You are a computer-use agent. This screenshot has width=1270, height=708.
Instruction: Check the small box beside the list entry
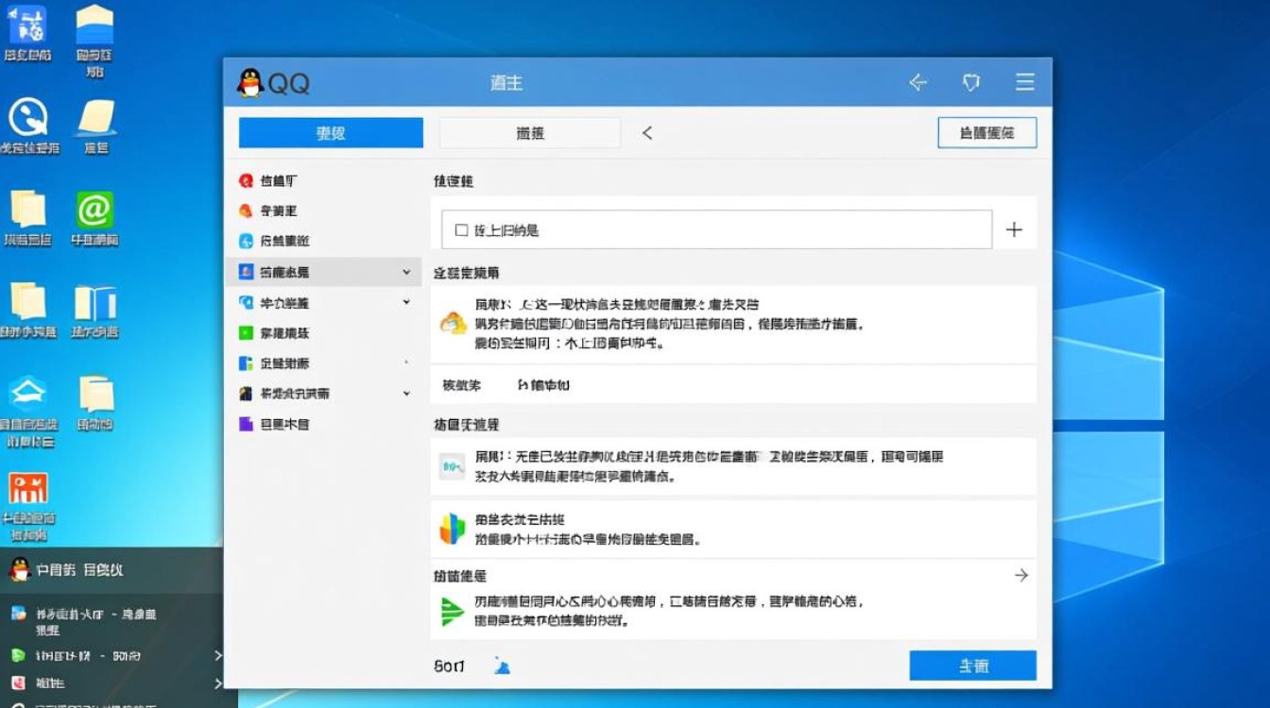point(460,228)
